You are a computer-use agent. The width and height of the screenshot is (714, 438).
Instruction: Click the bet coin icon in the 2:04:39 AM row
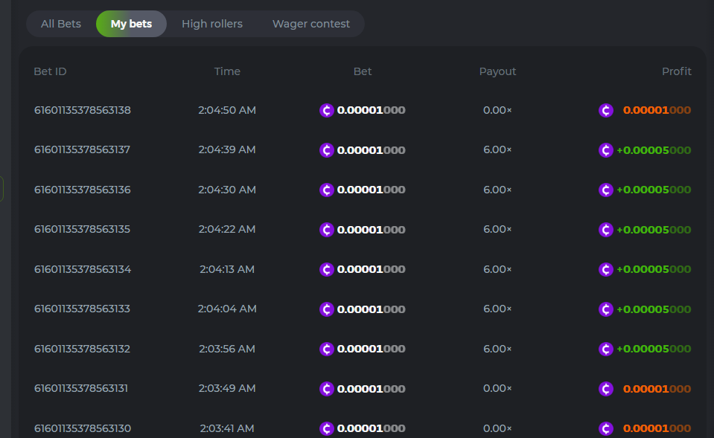pyautogui.click(x=326, y=150)
